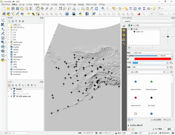Click the アドバンスト button
This screenshot has width=175, height=135.
[x=168, y=120]
